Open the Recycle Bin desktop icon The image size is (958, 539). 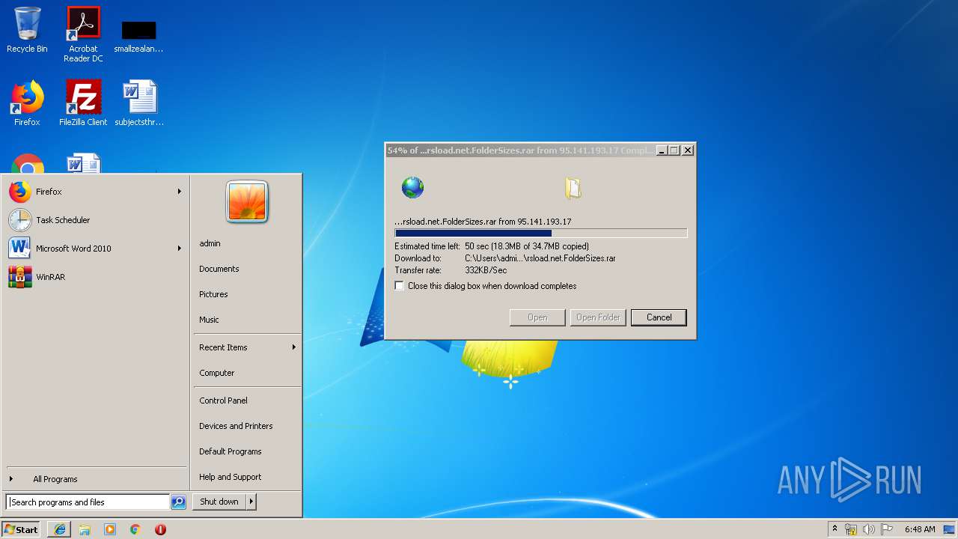27,31
